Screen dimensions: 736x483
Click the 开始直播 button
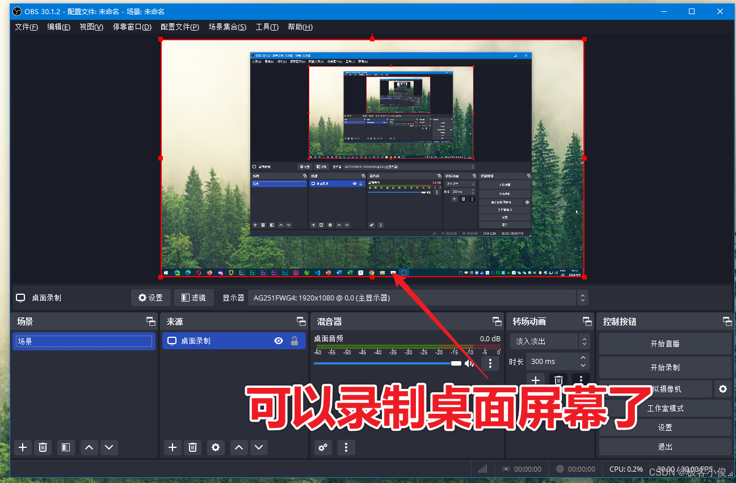(665, 344)
